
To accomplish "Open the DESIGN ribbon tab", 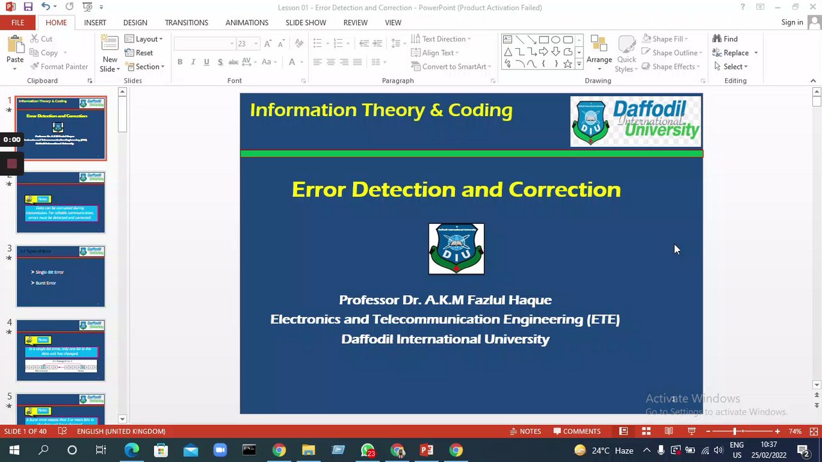I will tap(135, 22).
